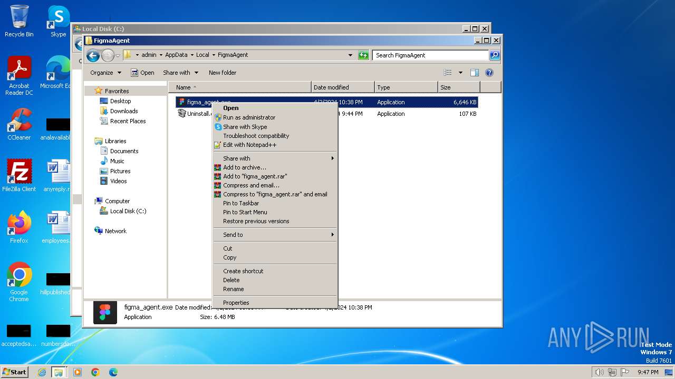Choose Copy from context menu
This screenshot has width=675, height=379.
coord(275,257)
